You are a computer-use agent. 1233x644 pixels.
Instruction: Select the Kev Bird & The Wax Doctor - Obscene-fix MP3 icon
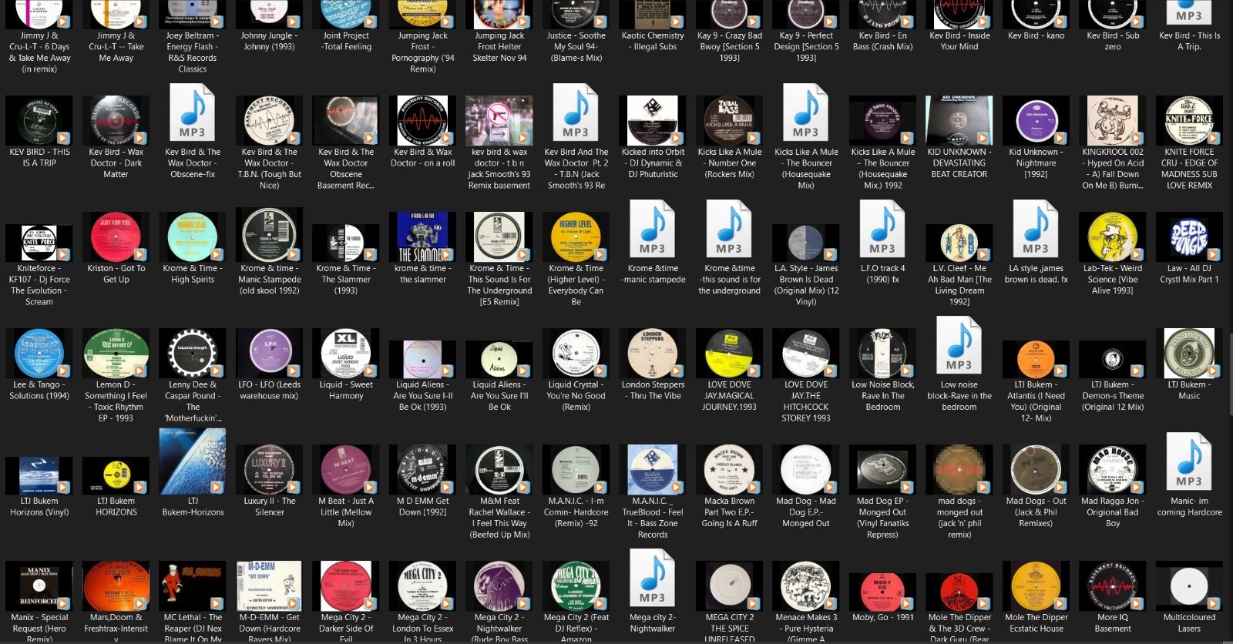pos(193,114)
